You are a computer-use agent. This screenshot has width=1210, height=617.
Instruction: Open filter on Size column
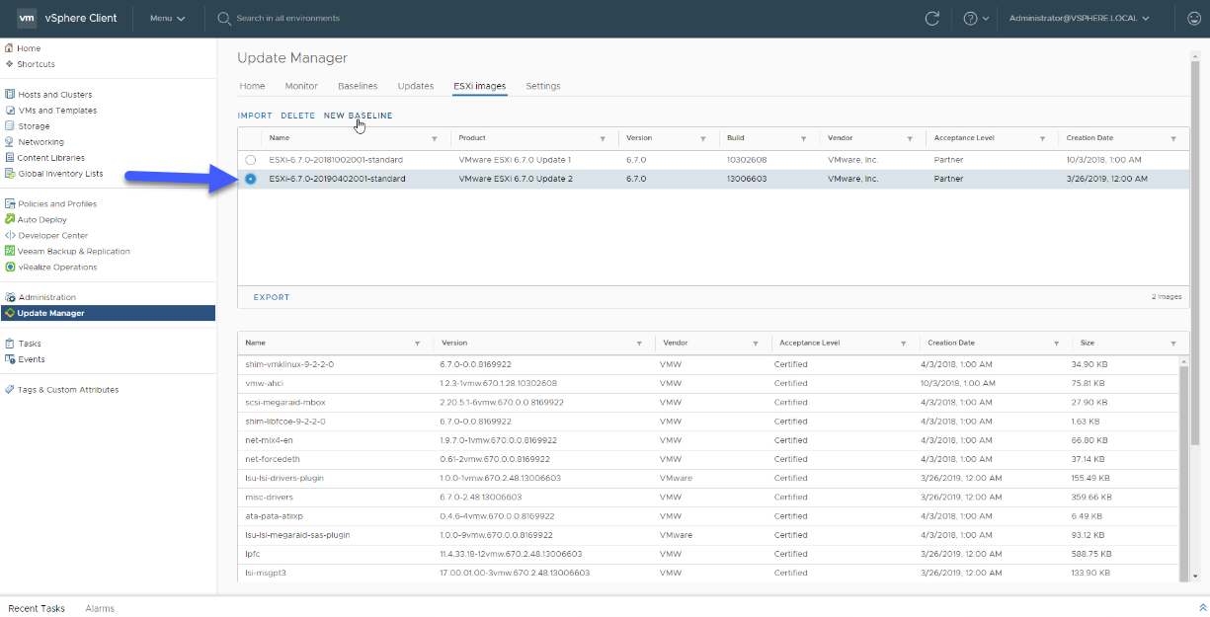tap(1173, 344)
